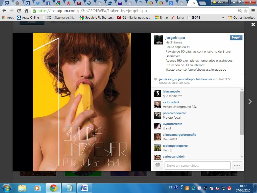
Task: Open the Marcos profile switcher button
Action: pyautogui.click(x=220, y=2)
